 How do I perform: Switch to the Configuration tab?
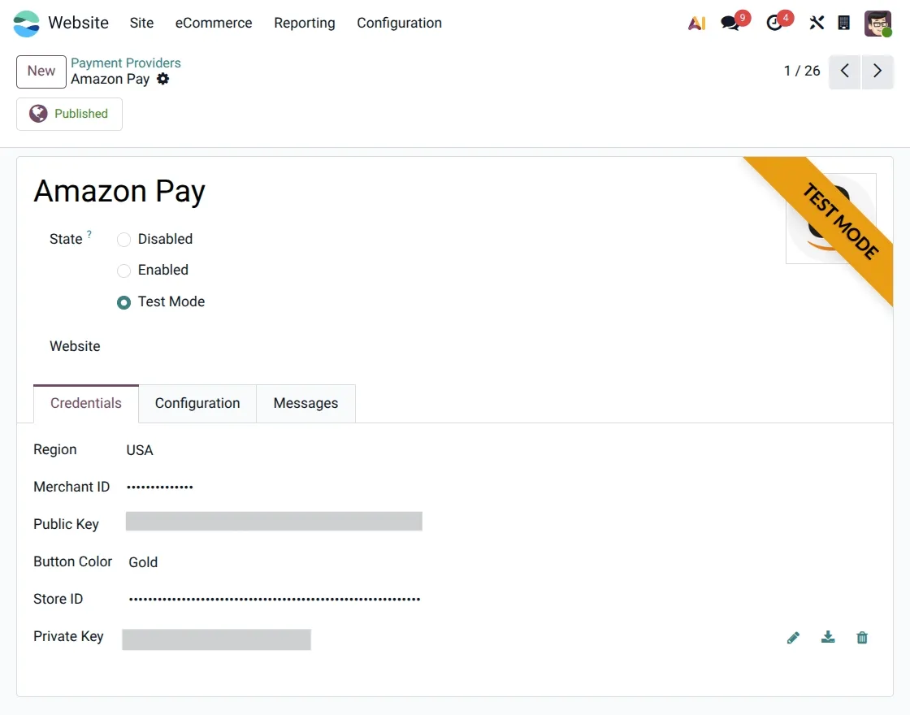click(x=197, y=403)
